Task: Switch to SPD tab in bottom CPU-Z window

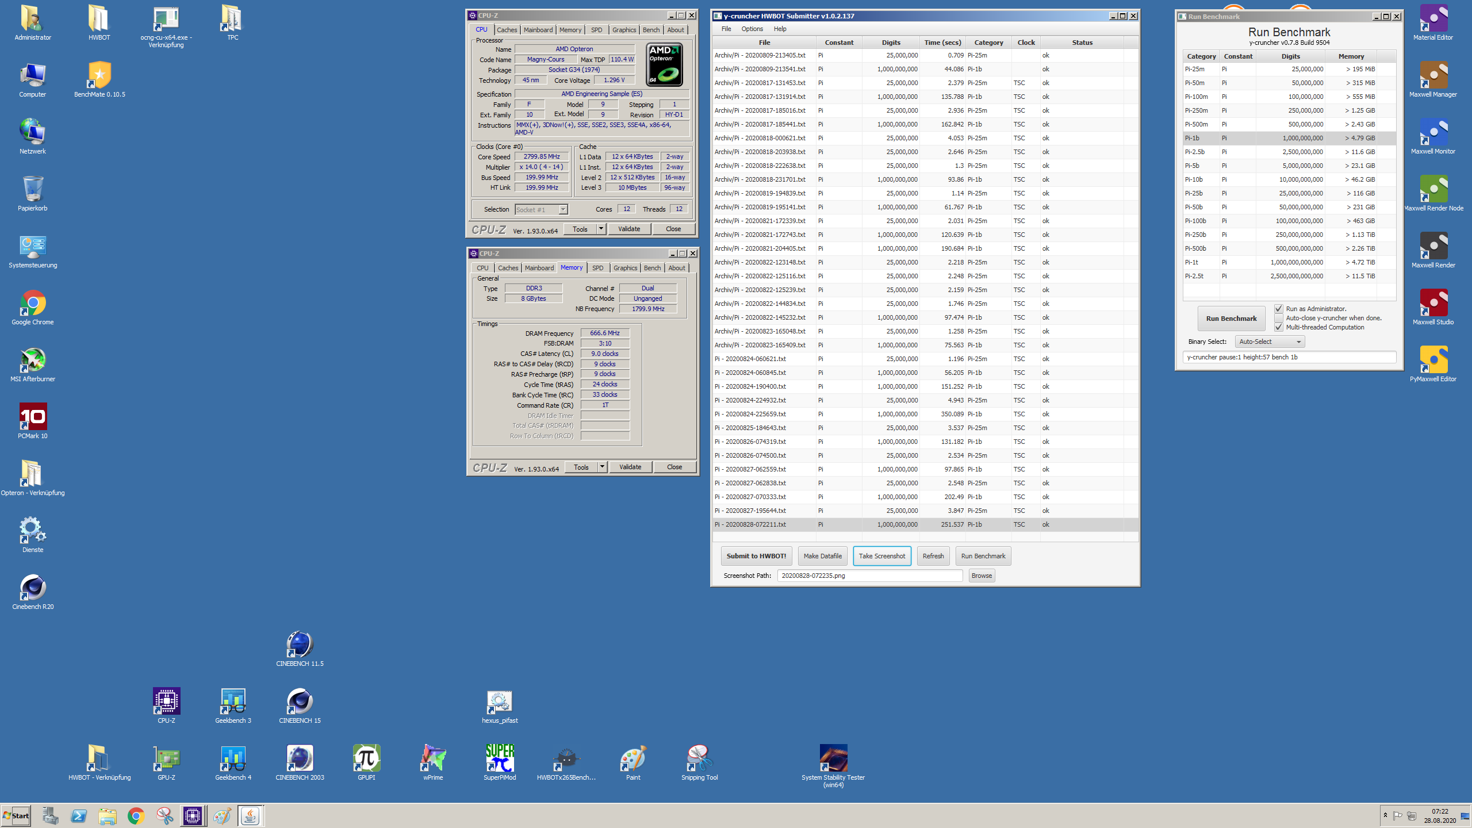Action: pos(597,268)
